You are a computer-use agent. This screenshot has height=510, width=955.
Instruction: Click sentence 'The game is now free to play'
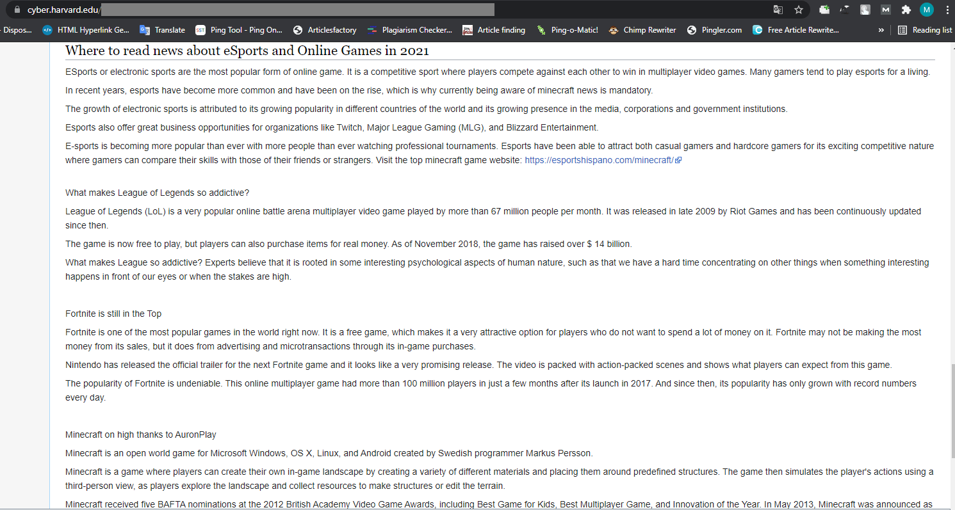pos(348,244)
